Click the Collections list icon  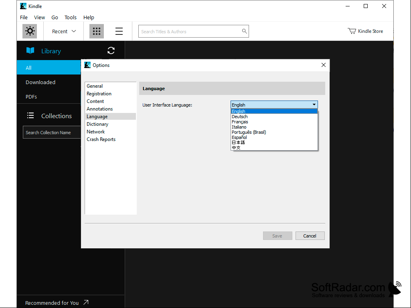click(x=30, y=115)
